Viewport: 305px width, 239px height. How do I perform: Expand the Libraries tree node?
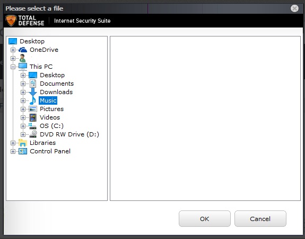click(13, 143)
